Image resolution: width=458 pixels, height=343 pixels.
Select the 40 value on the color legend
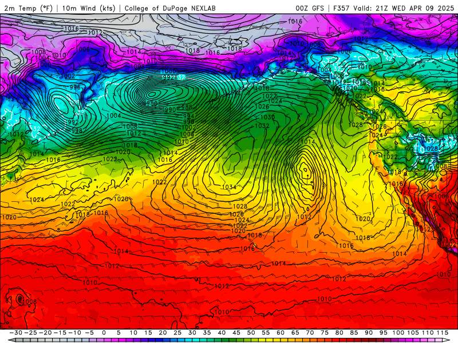click(x=222, y=333)
